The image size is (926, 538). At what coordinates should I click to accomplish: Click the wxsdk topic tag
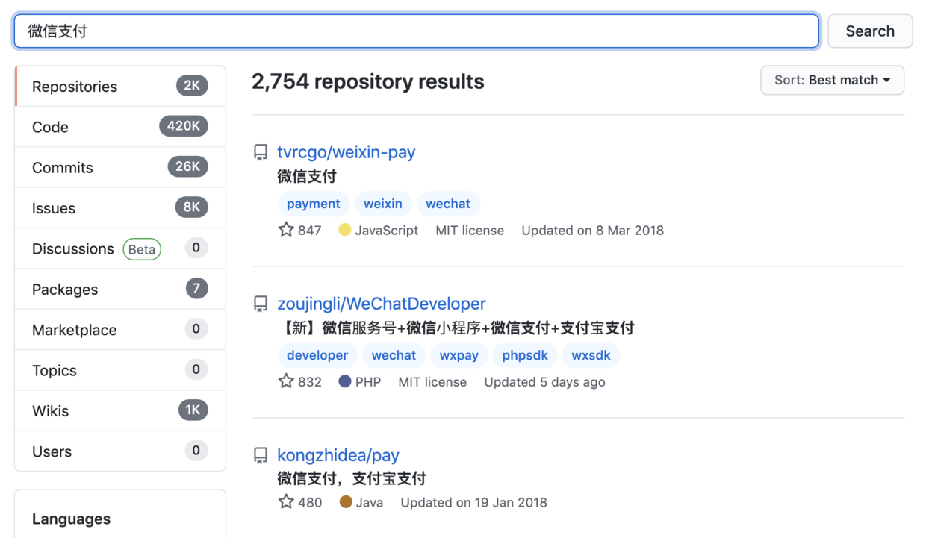pos(591,355)
